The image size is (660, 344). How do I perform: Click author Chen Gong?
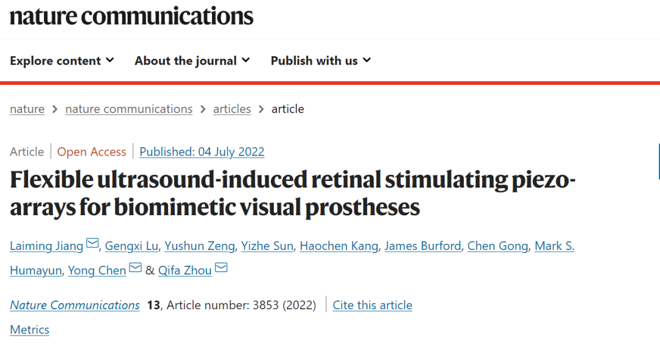pyautogui.click(x=497, y=246)
